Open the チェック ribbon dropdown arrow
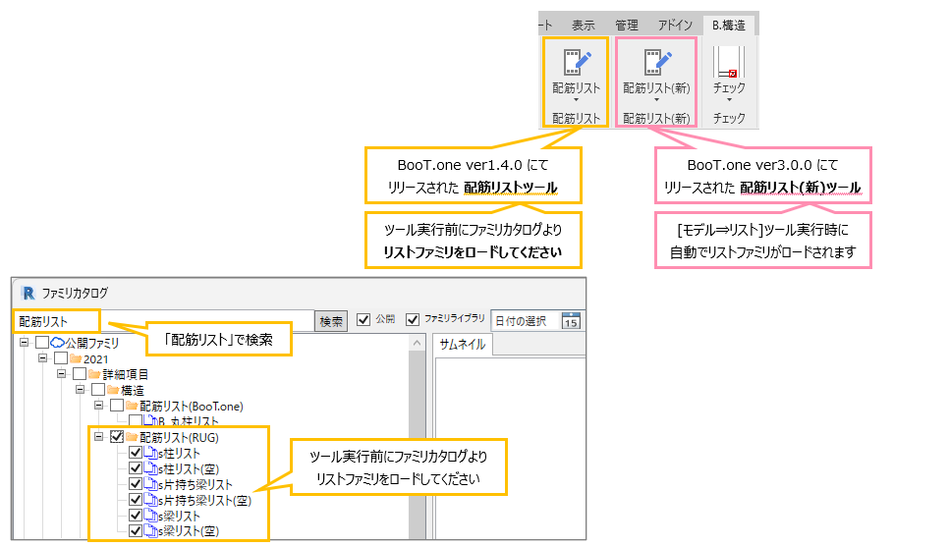 point(729,100)
